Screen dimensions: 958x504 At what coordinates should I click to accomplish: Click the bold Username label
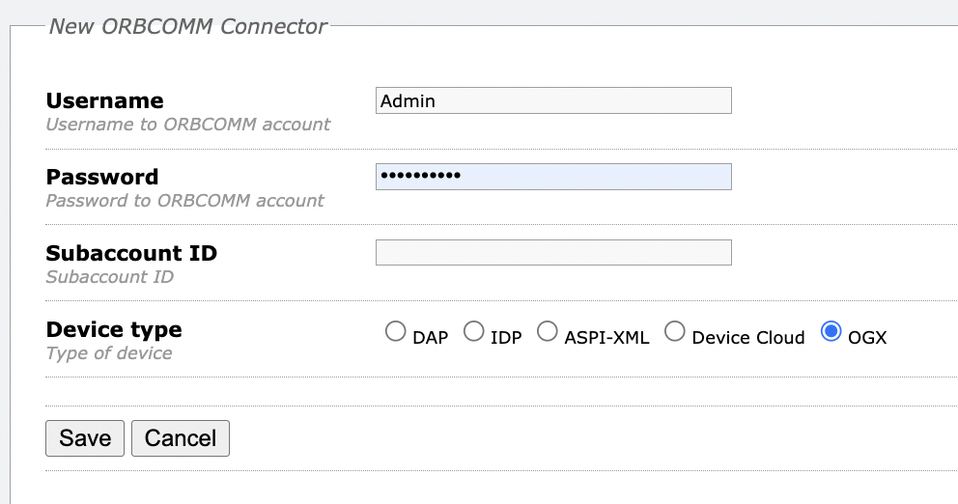coord(104,101)
